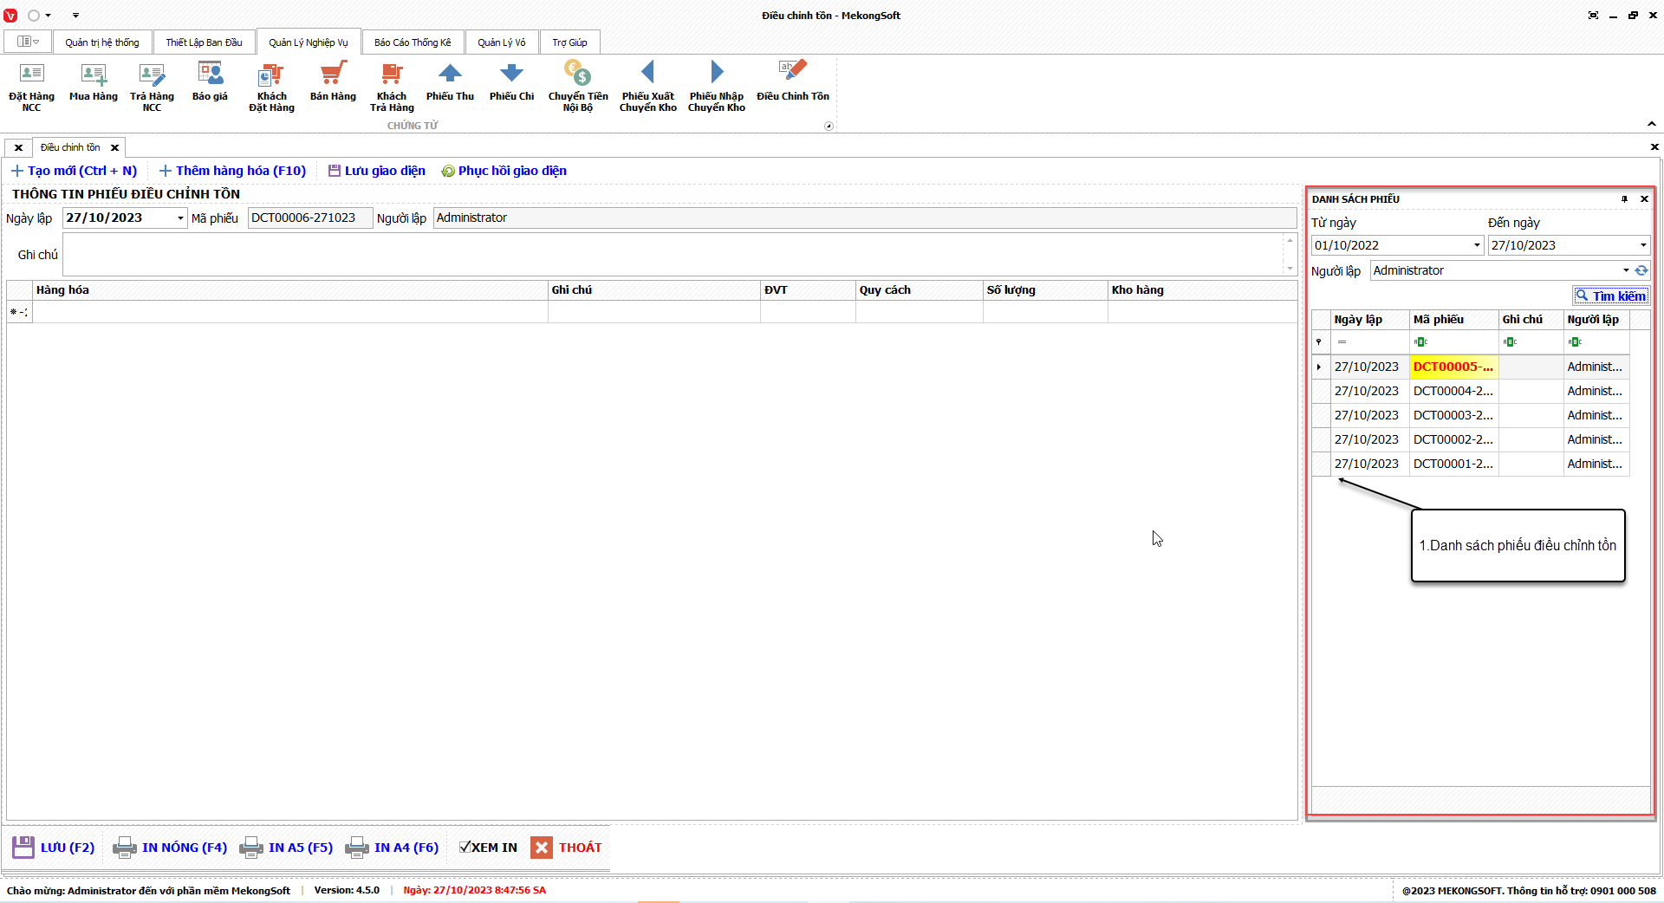Click the THOÁT exit button
Screen dimensions: 1664x903
567,848
